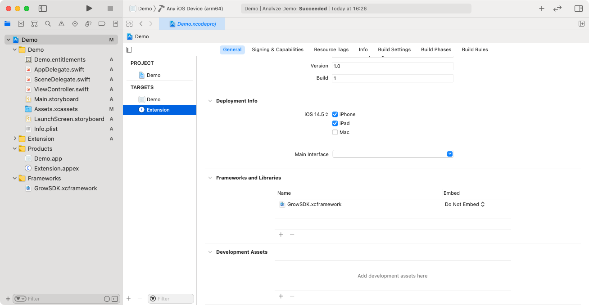The height and width of the screenshot is (305, 589).
Task: Open the Build Settings tab
Action: 394,49
